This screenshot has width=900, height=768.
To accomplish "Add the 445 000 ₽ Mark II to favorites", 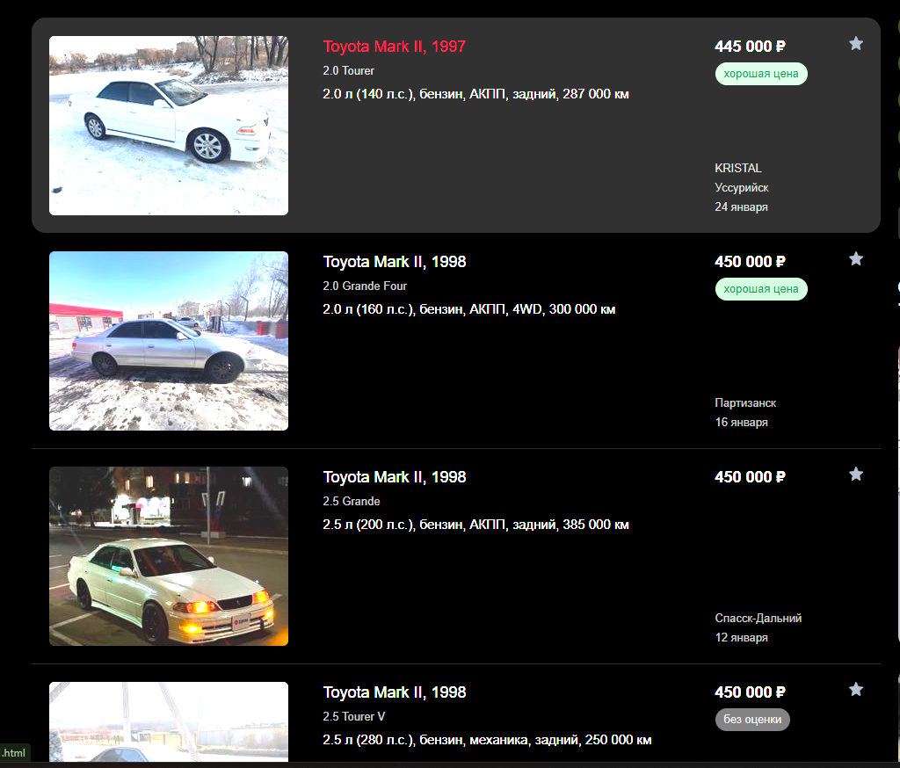I will click(x=856, y=44).
